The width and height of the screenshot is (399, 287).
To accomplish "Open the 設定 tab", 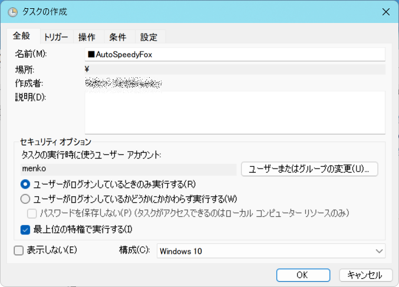I will pos(149,37).
